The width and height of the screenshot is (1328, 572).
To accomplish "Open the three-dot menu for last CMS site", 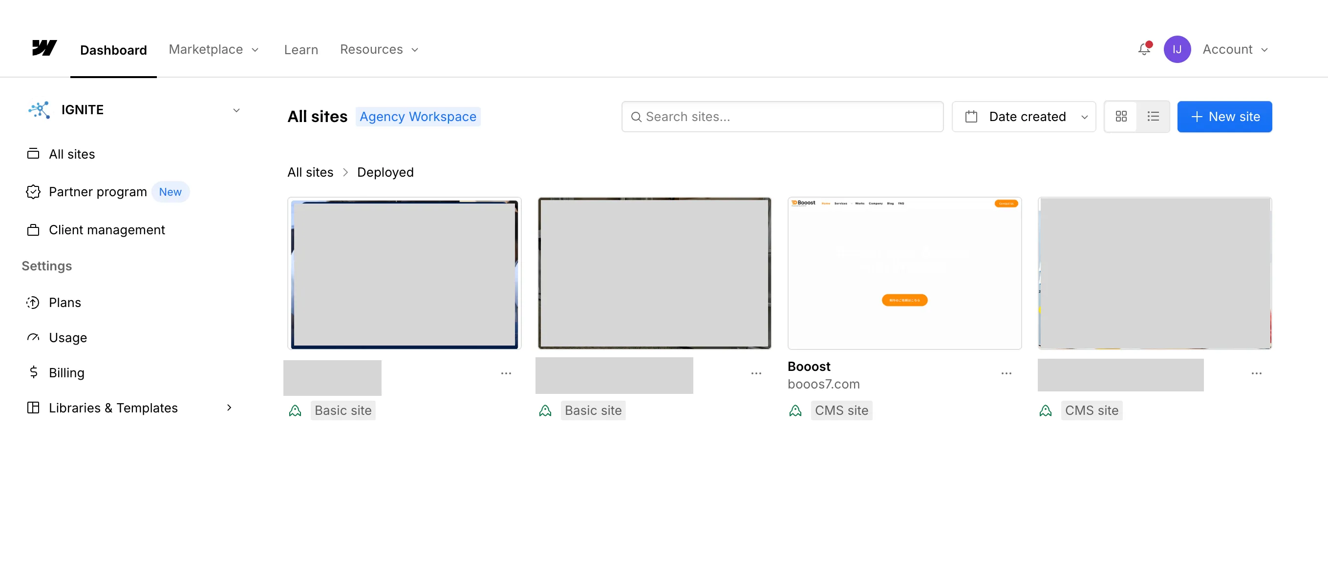I will click(x=1256, y=373).
